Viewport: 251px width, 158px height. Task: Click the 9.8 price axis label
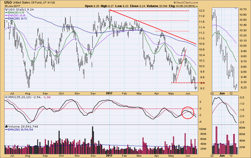point(202,72)
